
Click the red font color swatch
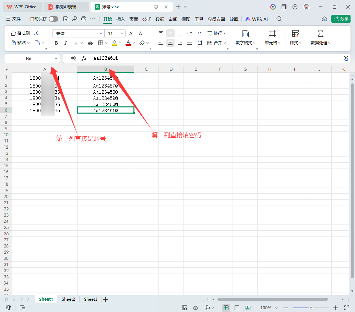(128, 43)
